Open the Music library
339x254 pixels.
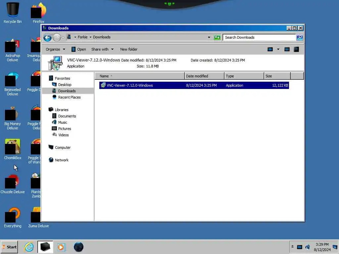63,122
